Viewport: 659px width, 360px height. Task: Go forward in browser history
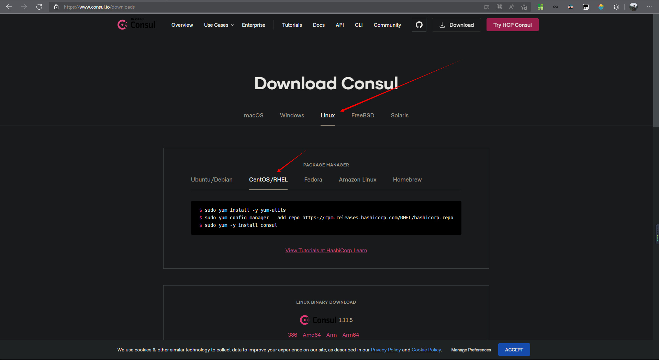pyautogui.click(x=24, y=7)
